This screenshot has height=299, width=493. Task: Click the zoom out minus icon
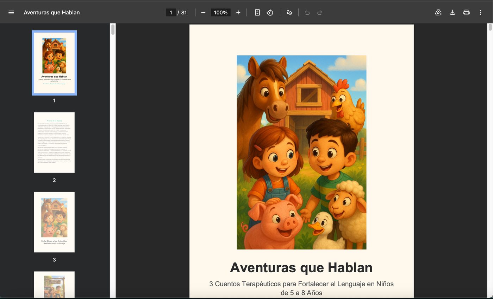coord(203,12)
